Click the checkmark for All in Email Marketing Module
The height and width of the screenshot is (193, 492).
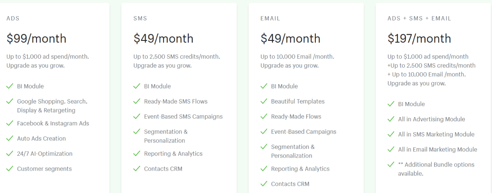[x=391, y=149]
